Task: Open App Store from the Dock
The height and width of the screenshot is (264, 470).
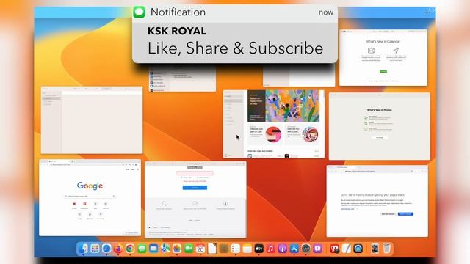Action: point(294,249)
